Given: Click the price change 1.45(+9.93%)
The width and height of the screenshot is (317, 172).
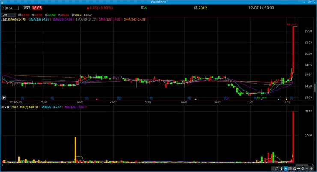Looking at the screenshot, I should (x=100, y=8).
